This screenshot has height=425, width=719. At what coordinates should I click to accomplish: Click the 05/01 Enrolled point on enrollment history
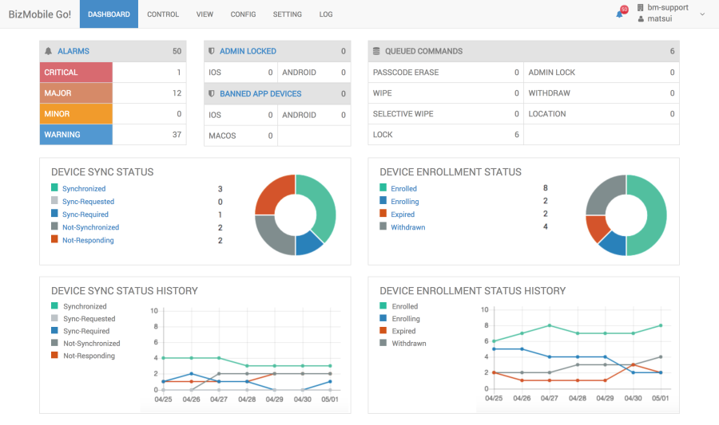coord(661,325)
